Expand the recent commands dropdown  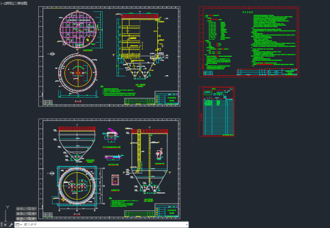[x=19, y=225]
